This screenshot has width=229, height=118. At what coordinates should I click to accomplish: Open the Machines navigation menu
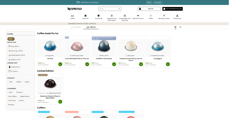click(85, 17)
